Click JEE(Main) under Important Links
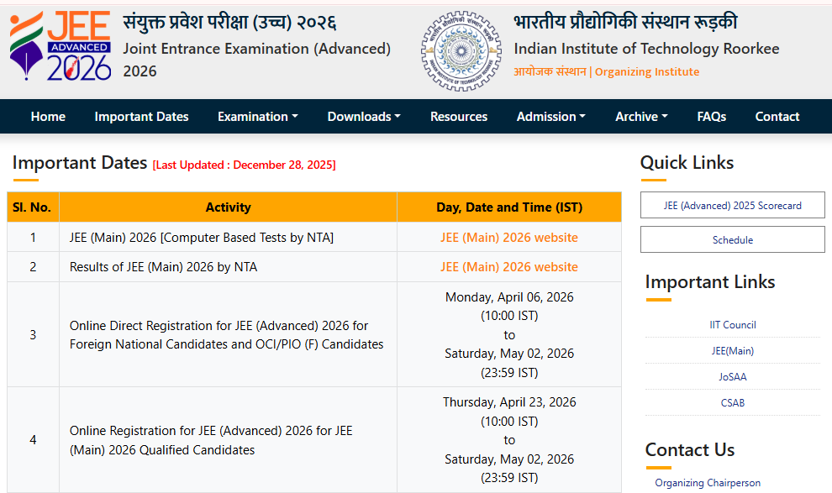Image resolution: width=832 pixels, height=493 pixels. [x=732, y=350]
